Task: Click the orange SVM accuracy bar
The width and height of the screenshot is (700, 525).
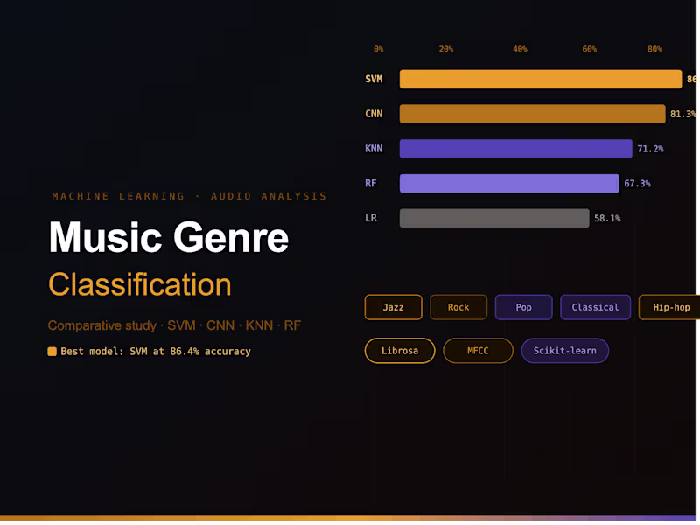Action: tap(541, 79)
